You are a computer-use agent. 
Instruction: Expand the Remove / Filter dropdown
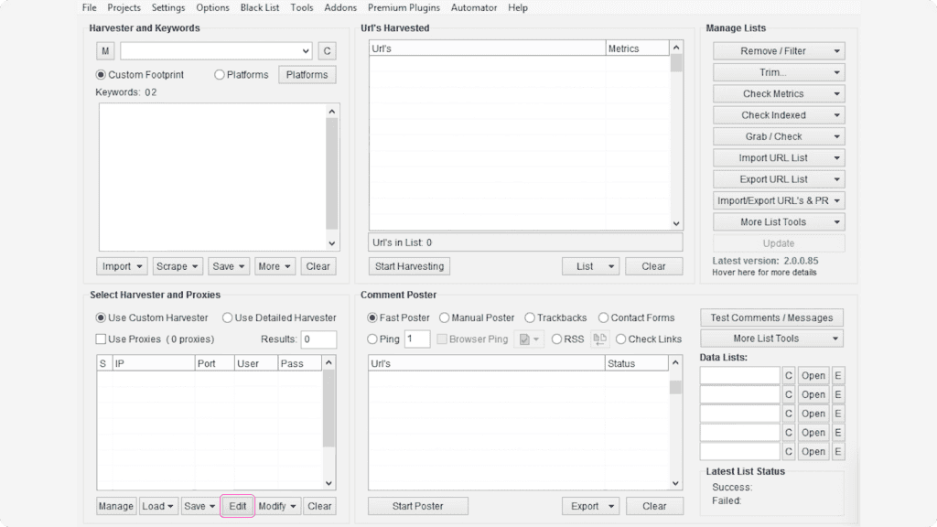[x=778, y=51]
